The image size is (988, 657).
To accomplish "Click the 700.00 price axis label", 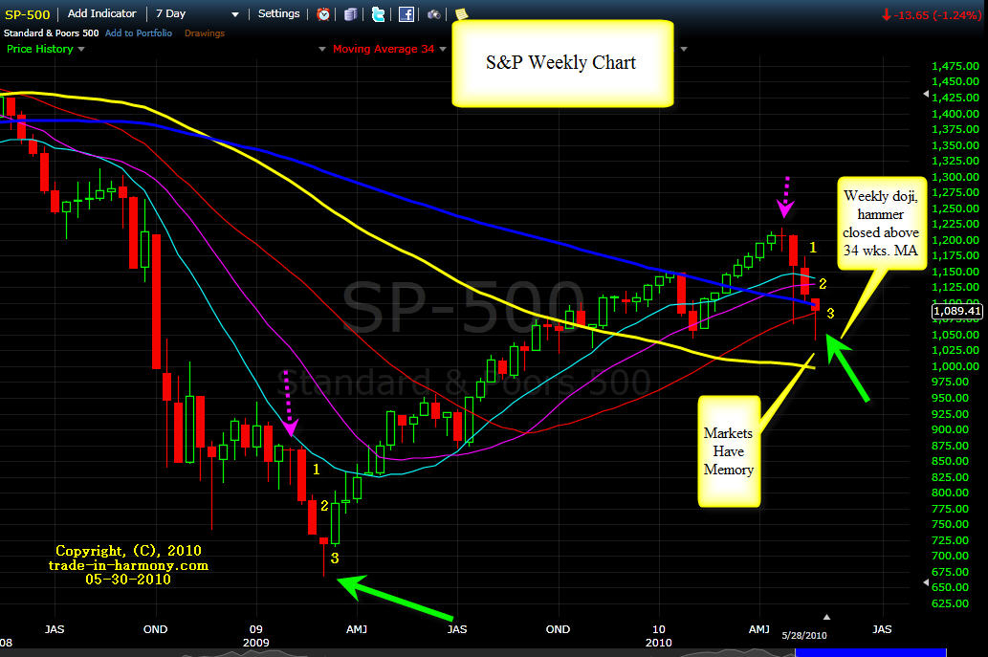I will point(950,556).
